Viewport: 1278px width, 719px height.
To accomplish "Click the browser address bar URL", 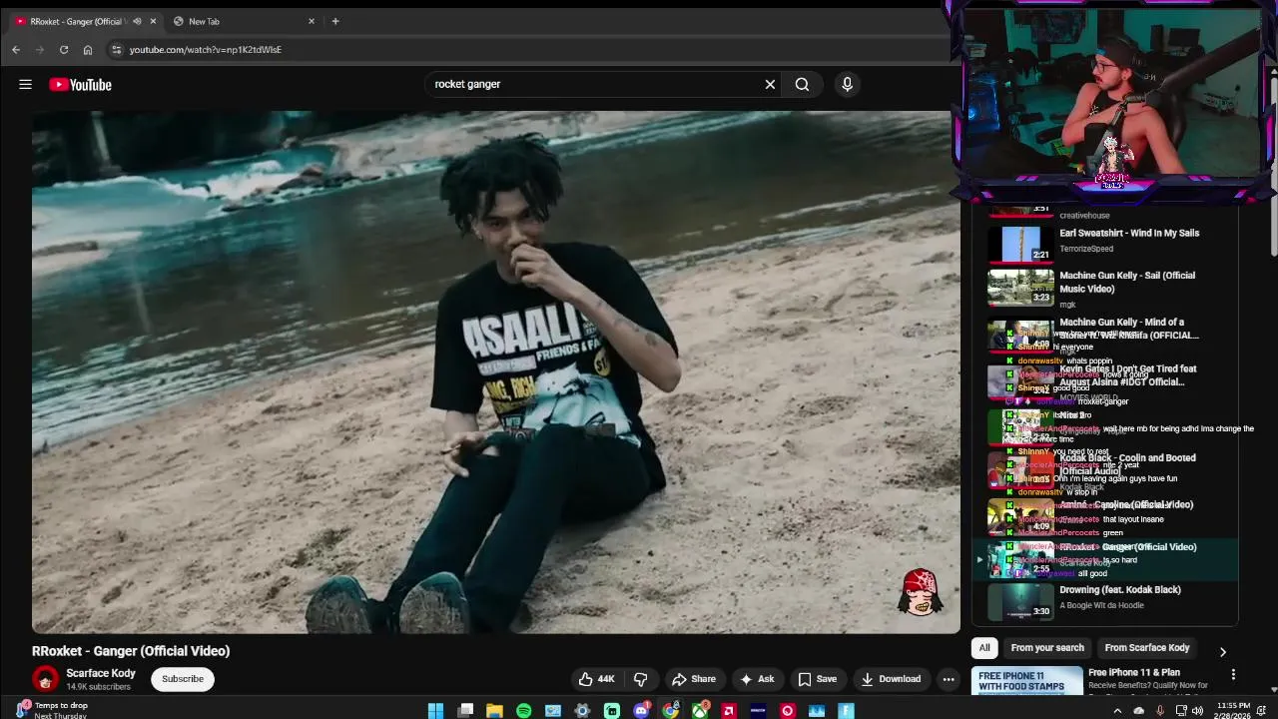I will point(206,49).
